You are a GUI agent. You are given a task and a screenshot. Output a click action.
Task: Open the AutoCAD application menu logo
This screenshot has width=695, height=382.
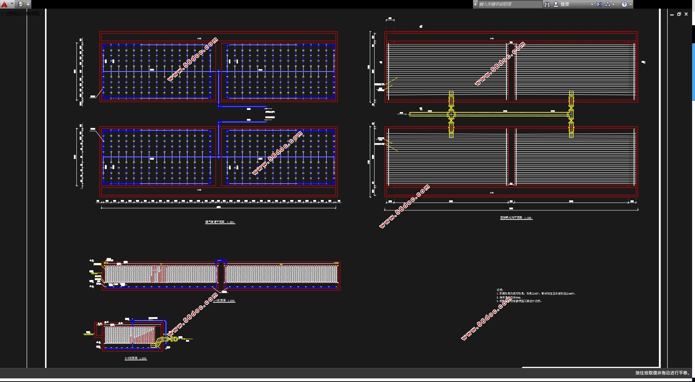[x=5, y=4]
